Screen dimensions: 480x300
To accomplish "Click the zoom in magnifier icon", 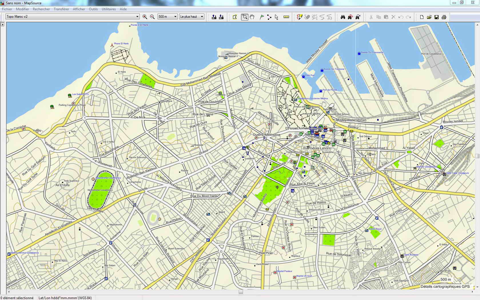I will [145, 17].
